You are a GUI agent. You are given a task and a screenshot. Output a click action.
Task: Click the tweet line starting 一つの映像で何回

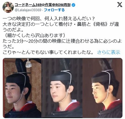[48, 19]
